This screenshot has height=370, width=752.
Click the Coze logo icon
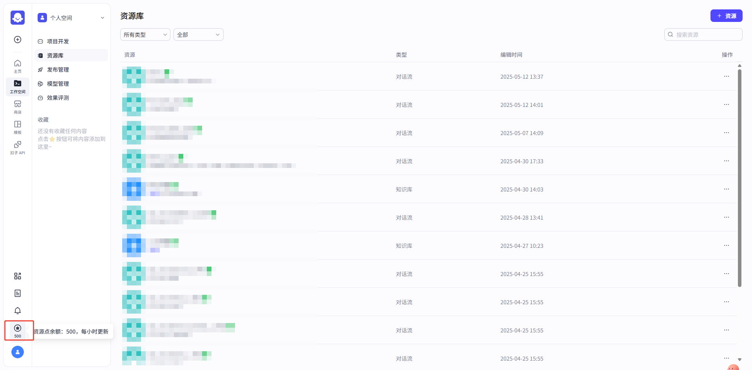pyautogui.click(x=18, y=18)
